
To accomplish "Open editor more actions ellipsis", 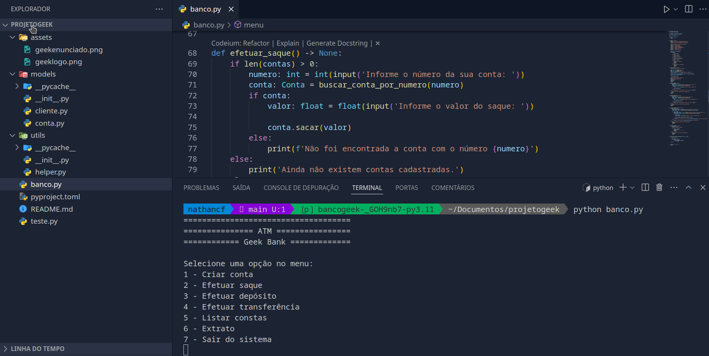I will [703, 9].
